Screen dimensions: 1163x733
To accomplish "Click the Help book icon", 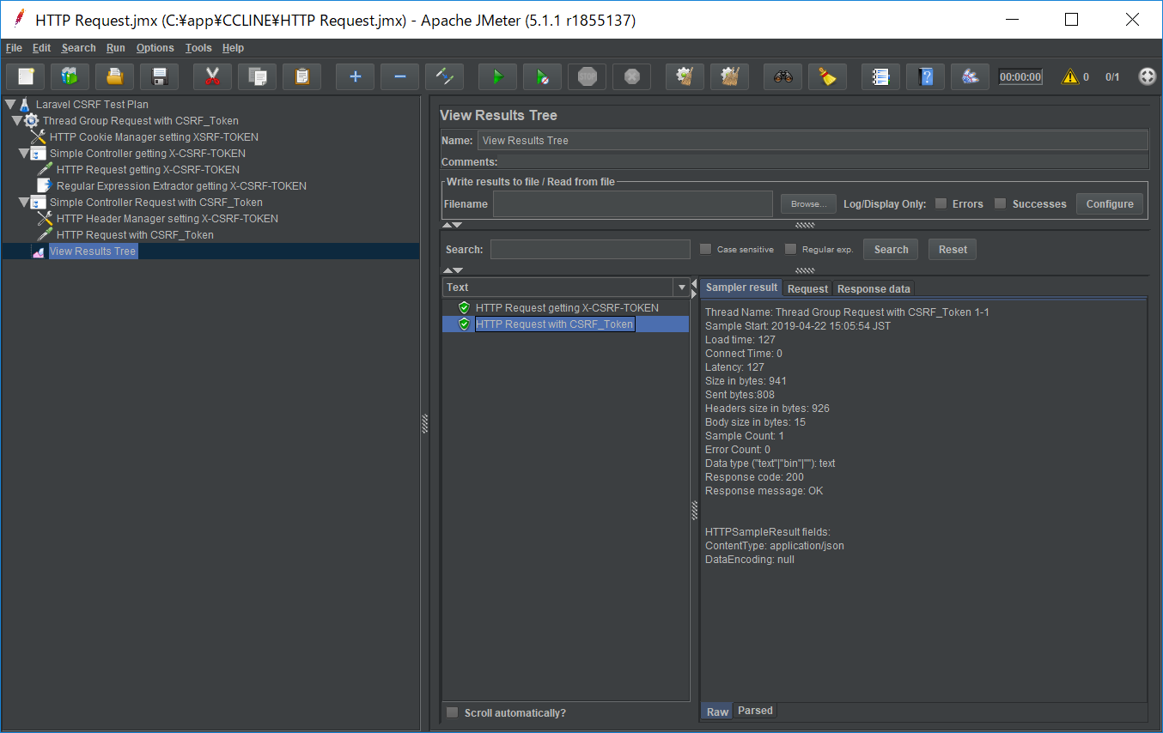I will (x=925, y=76).
